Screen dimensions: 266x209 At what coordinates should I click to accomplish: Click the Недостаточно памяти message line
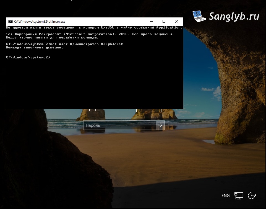[52, 37]
